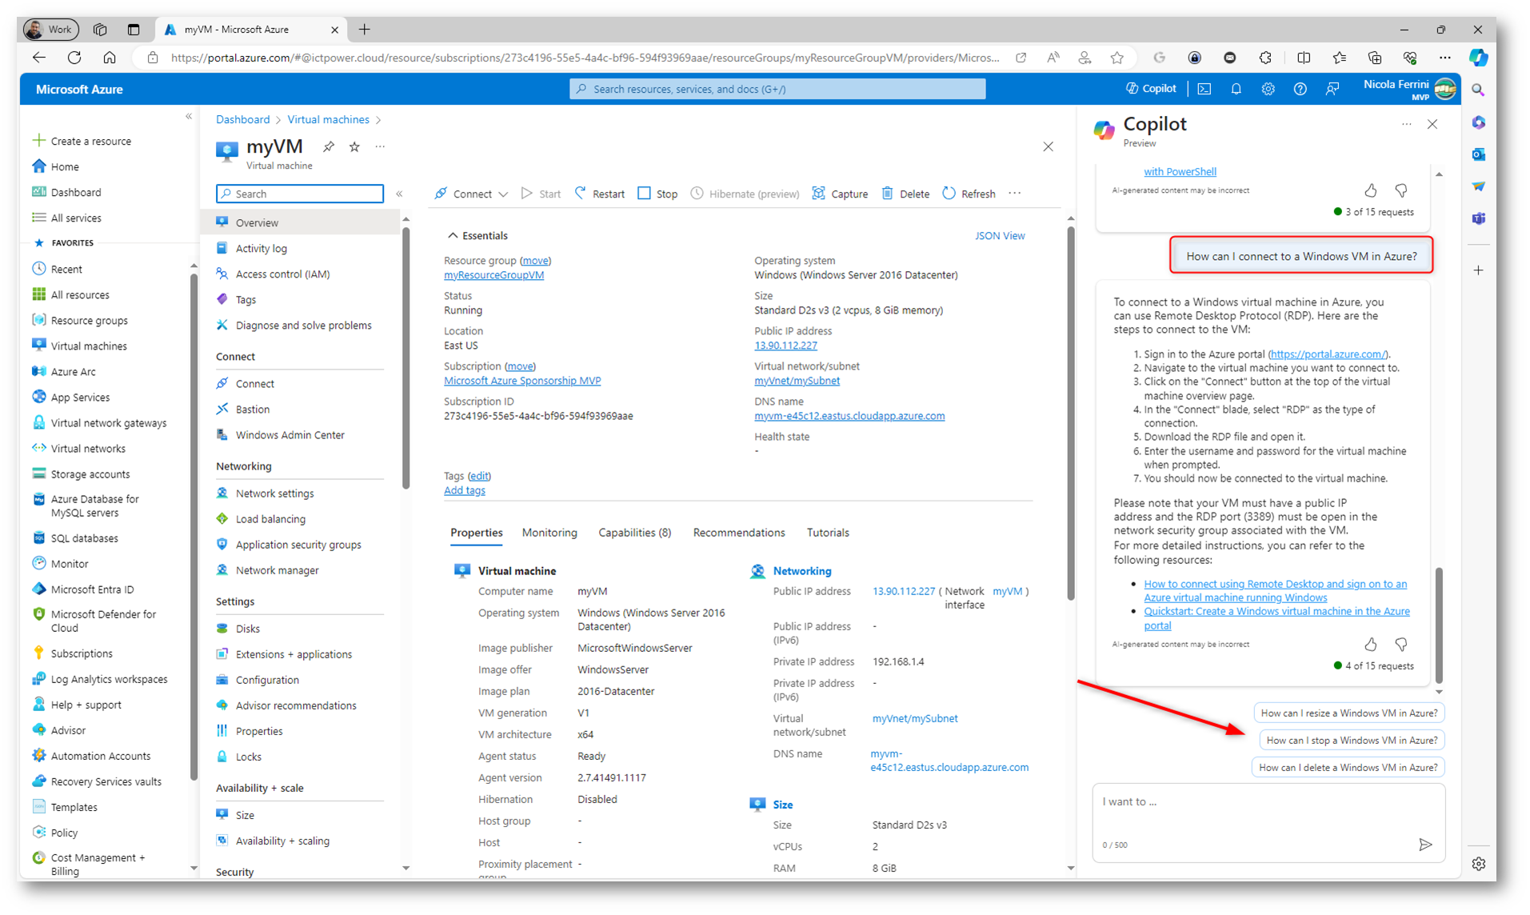This screenshot has width=1530, height=915.
Task: Go to browser home page icon
Action: [110, 58]
